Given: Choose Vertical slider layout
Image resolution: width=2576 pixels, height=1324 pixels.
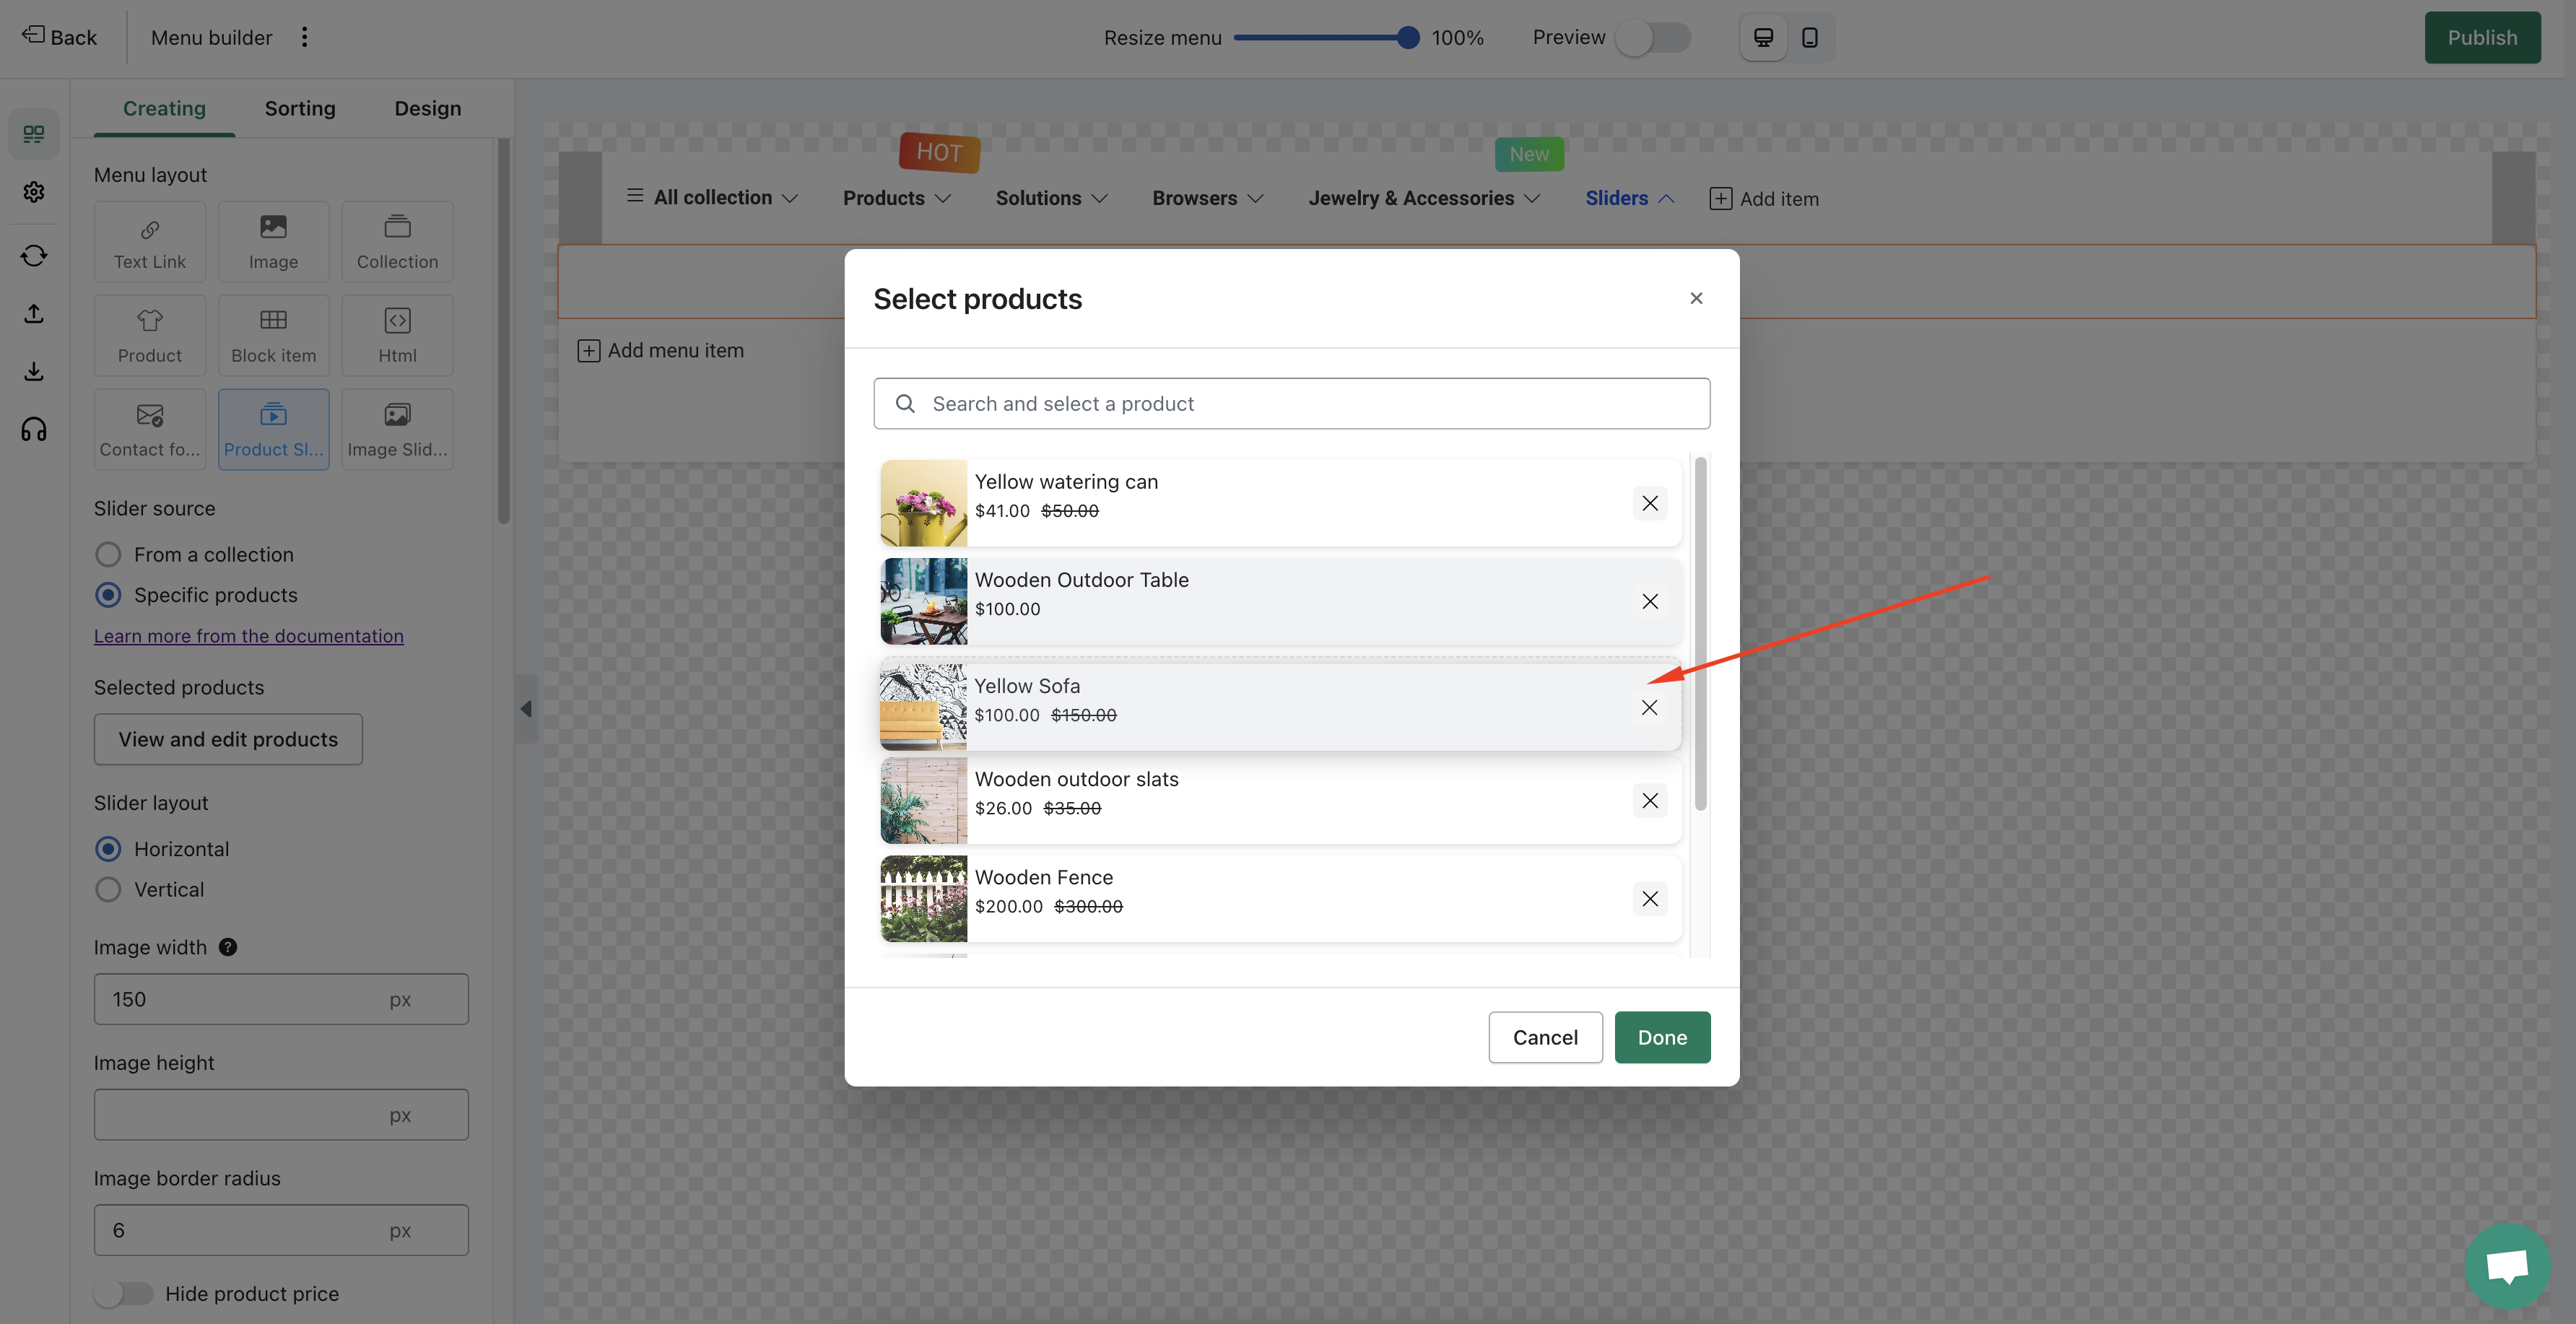Looking at the screenshot, I should (108, 889).
